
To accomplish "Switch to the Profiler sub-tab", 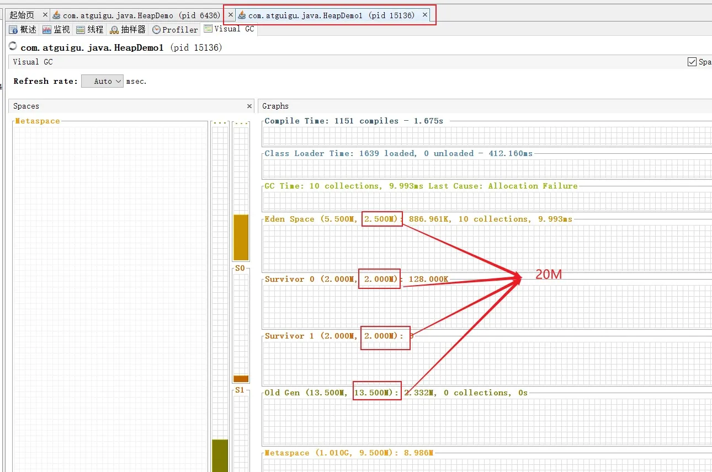I will click(x=175, y=30).
